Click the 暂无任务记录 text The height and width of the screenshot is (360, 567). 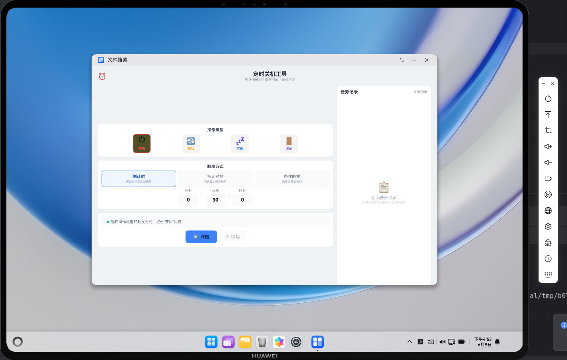(x=384, y=198)
